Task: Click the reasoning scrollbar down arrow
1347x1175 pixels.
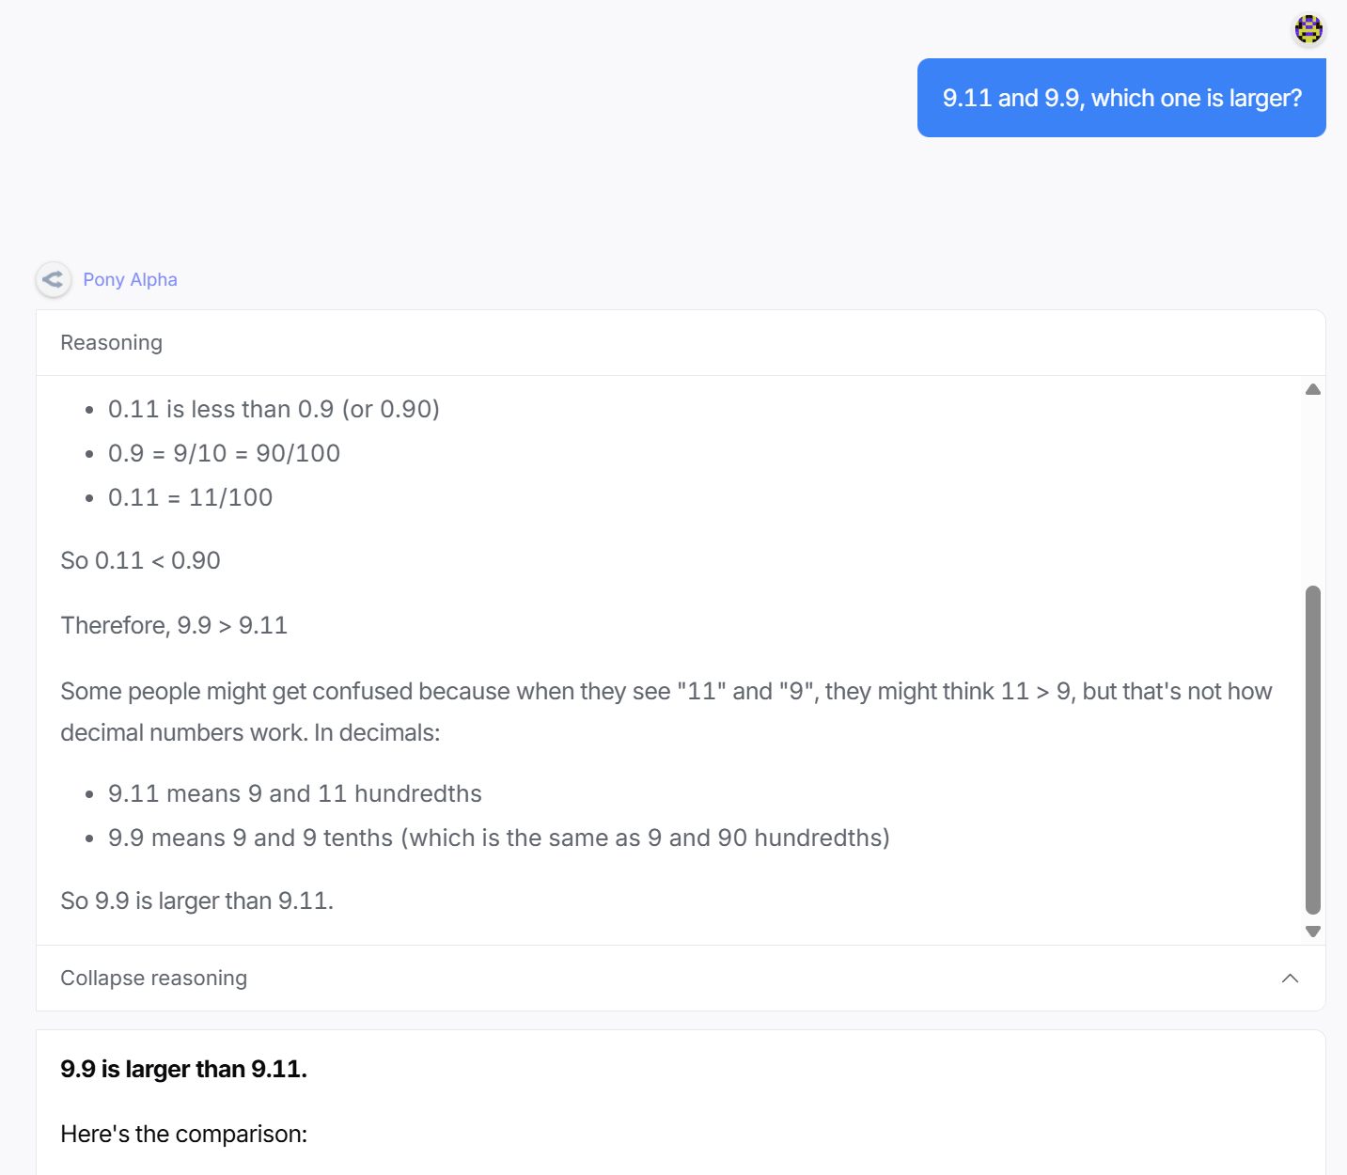Action: click(1313, 932)
